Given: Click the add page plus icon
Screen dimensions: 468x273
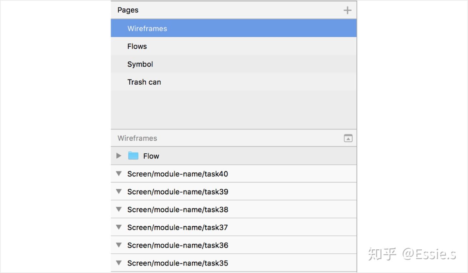Looking at the screenshot, I should [347, 10].
